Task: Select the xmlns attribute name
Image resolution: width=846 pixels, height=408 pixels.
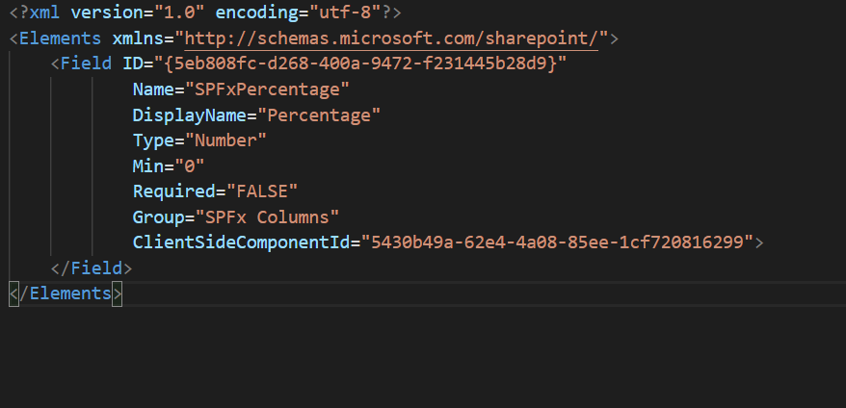Action: pyautogui.click(x=138, y=38)
